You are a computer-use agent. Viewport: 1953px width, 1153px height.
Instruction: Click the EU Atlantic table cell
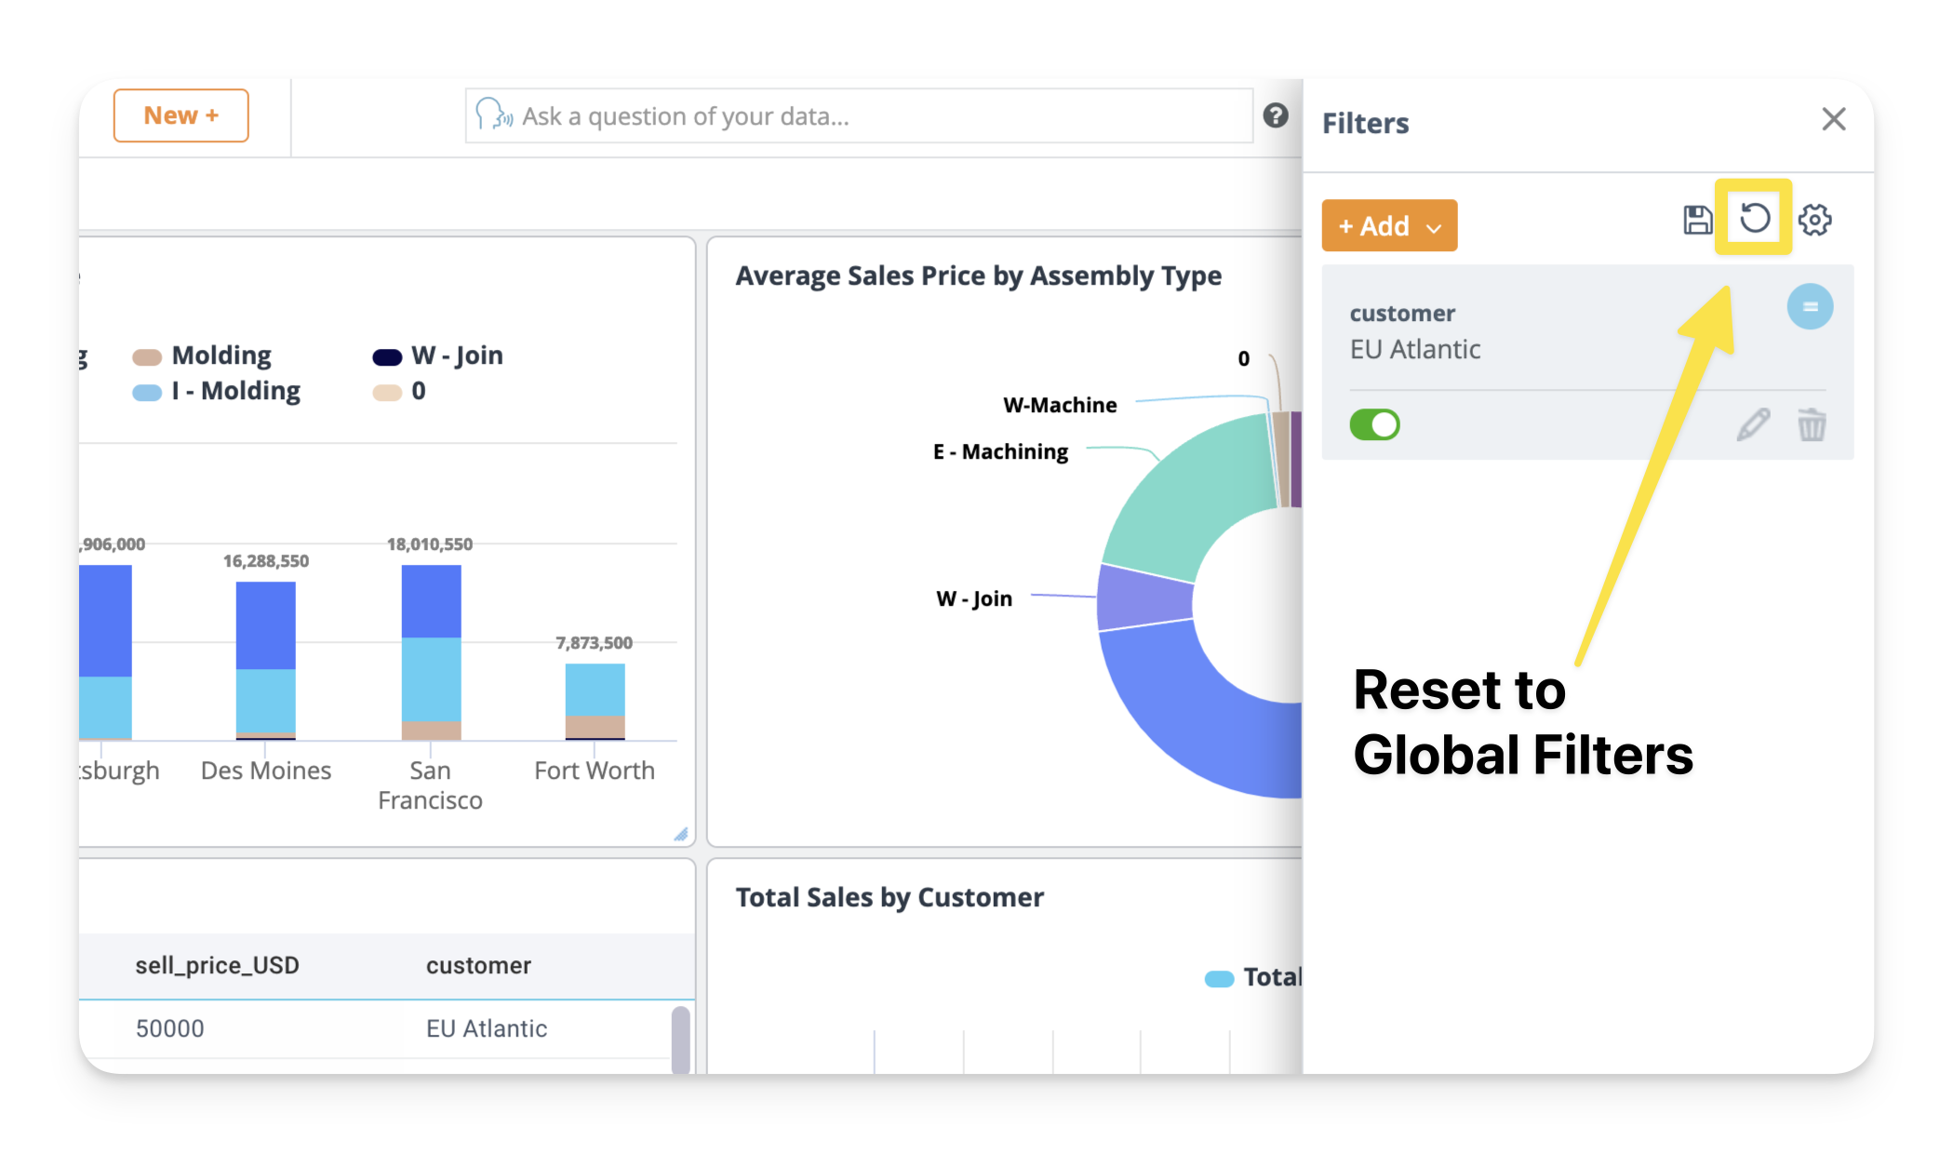coord(486,1028)
